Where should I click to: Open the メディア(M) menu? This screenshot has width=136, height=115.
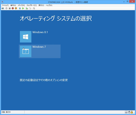[21, 5]
